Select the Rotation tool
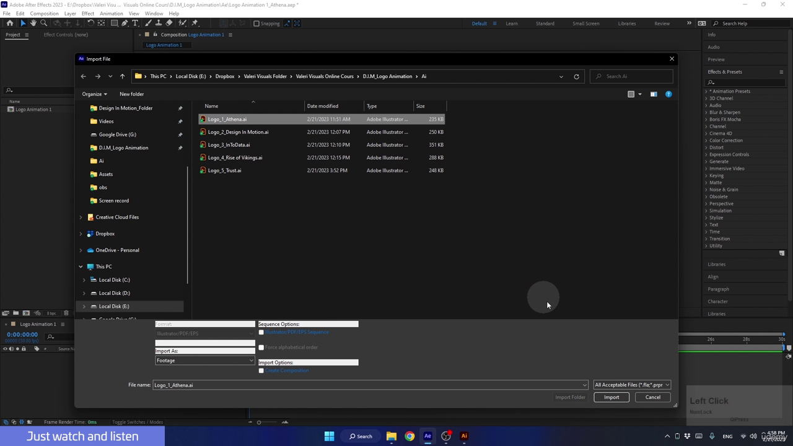Image resolution: width=793 pixels, height=446 pixels. pyautogui.click(x=91, y=24)
